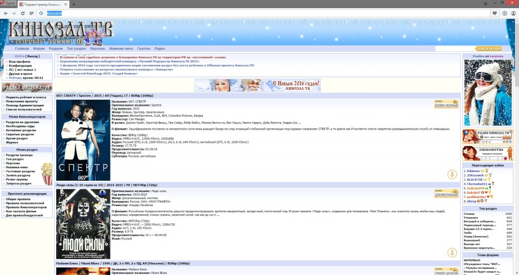Open the Speed Dial grid icon
519x275 pixels.
(31, 13)
